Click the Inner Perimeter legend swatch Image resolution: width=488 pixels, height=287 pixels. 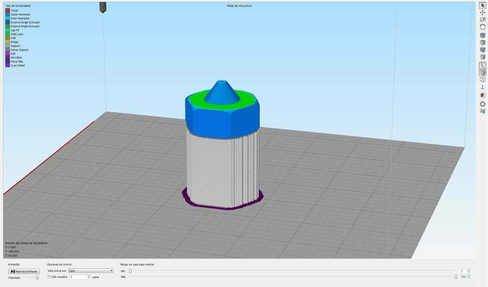pyautogui.click(x=8, y=19)
